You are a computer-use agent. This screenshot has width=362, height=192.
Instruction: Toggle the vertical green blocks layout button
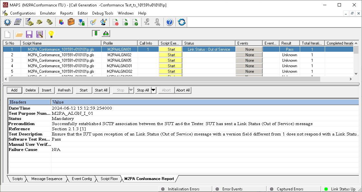(96, 33)
